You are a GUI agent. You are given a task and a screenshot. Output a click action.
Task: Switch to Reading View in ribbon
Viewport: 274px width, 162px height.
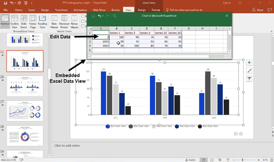point(42,22)
